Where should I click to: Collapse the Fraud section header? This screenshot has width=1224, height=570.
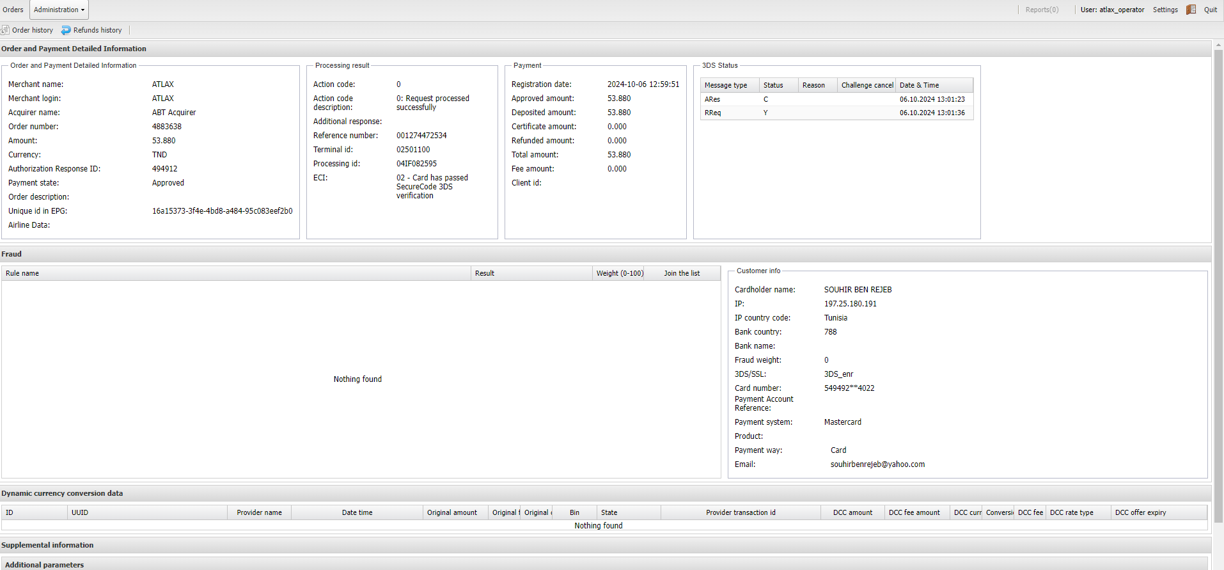pos(12,254)
